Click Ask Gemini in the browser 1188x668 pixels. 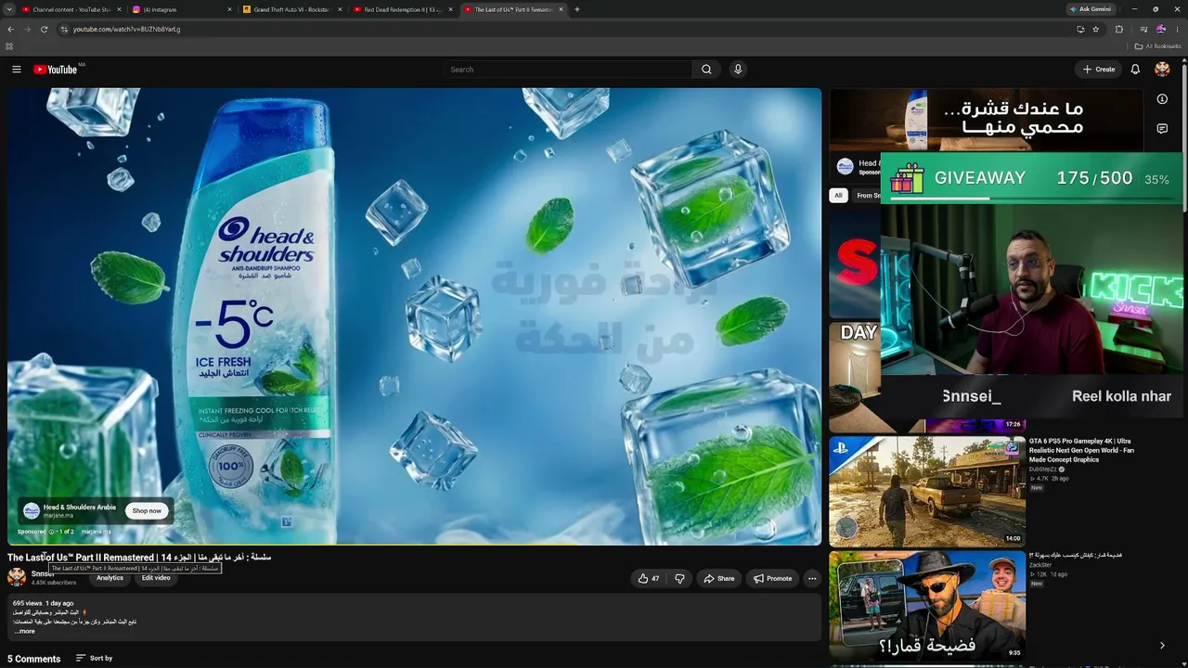pyautogui.click(x=1091, y=9)
